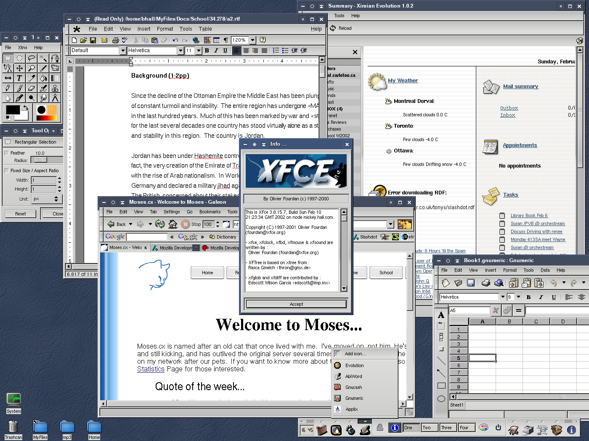
Task: Open the font size dropdown in Gnumeric
Action: pyautogui.click(x=519, y=297)
